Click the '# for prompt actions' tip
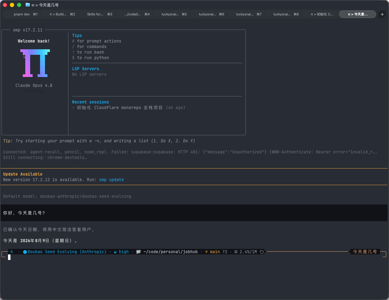Image resolution: width=389 pixels, height=300 pixels. pos(97,41)
